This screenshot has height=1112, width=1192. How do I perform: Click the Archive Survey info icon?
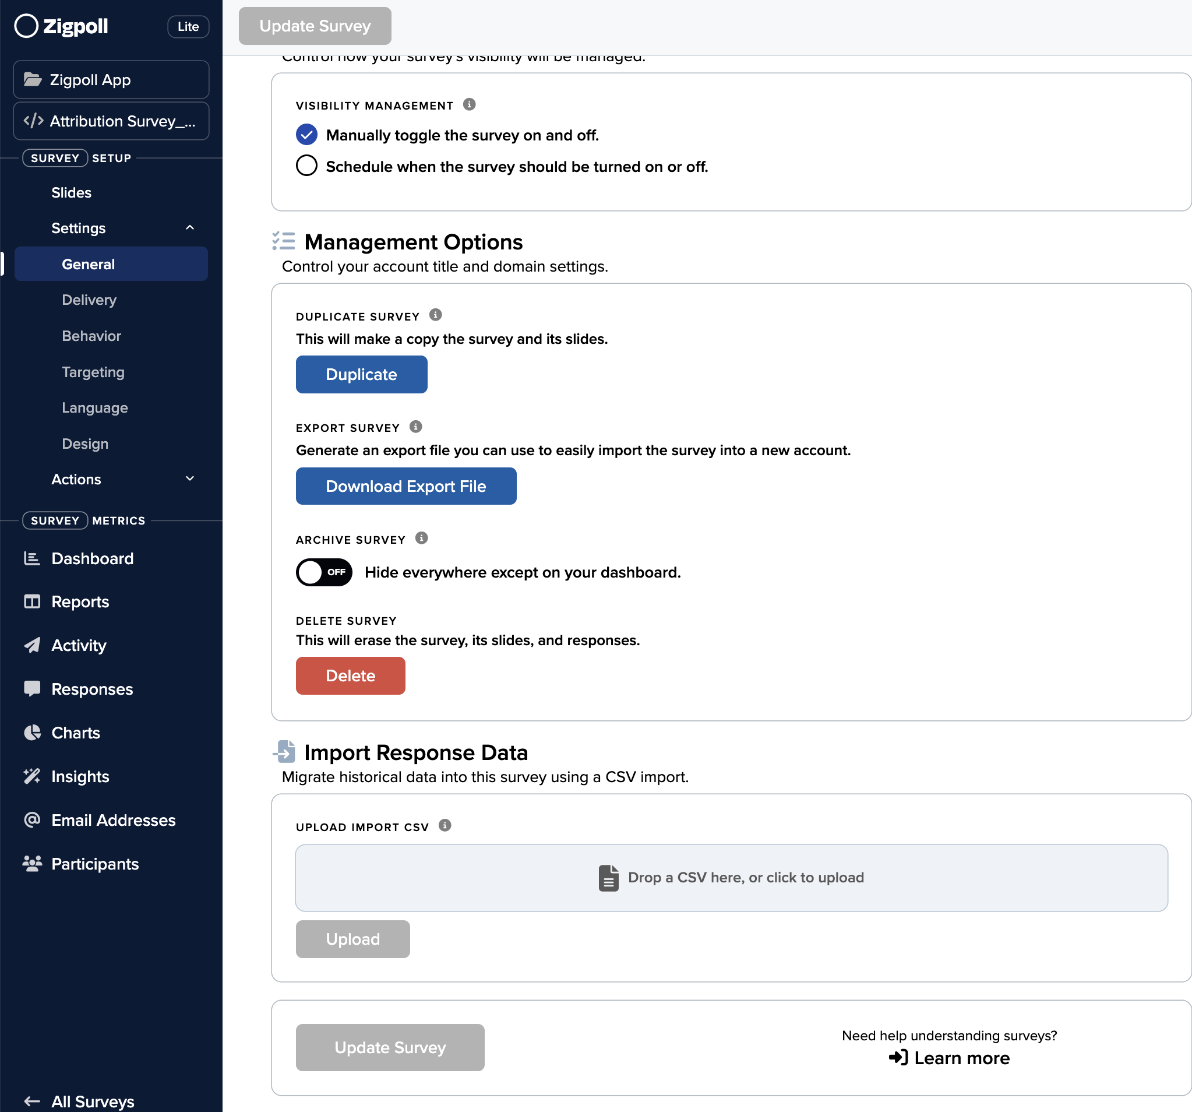tap(422, 538)
